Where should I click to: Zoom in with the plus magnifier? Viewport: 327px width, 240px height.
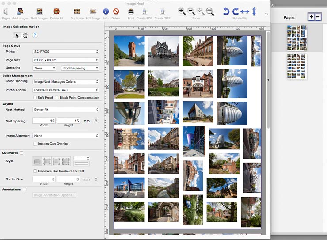coord(182,11)
